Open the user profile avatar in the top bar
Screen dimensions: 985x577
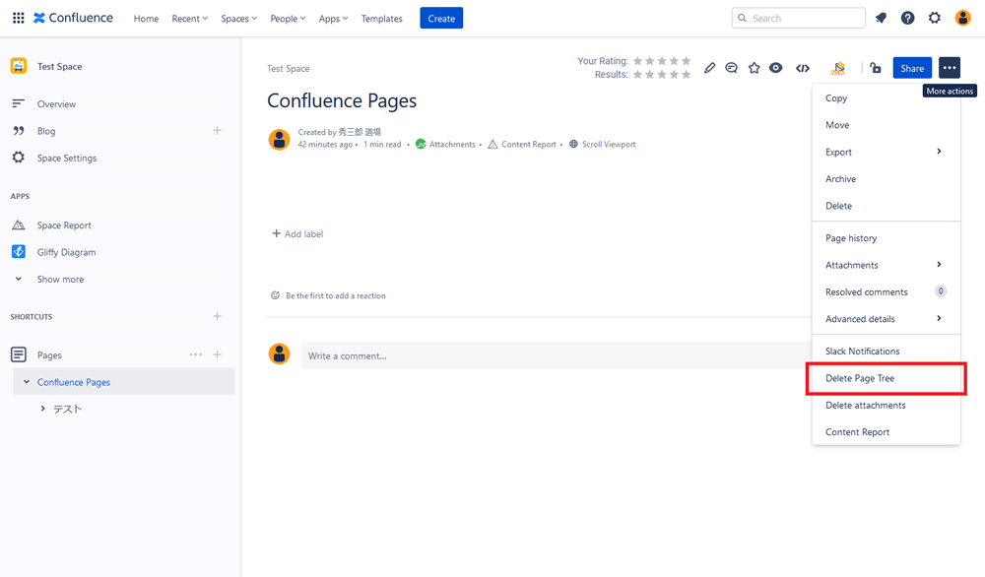[963, 18]
